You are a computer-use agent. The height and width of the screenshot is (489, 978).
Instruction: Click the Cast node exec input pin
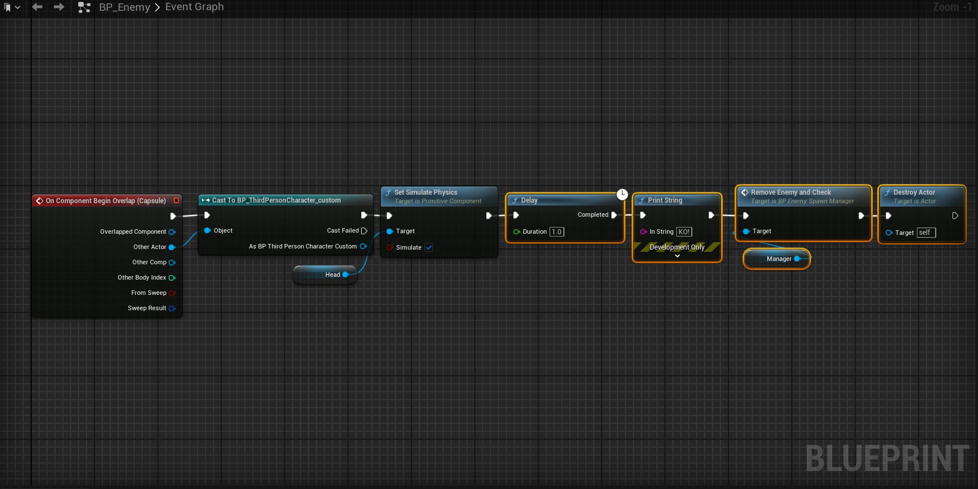point(207,215)
